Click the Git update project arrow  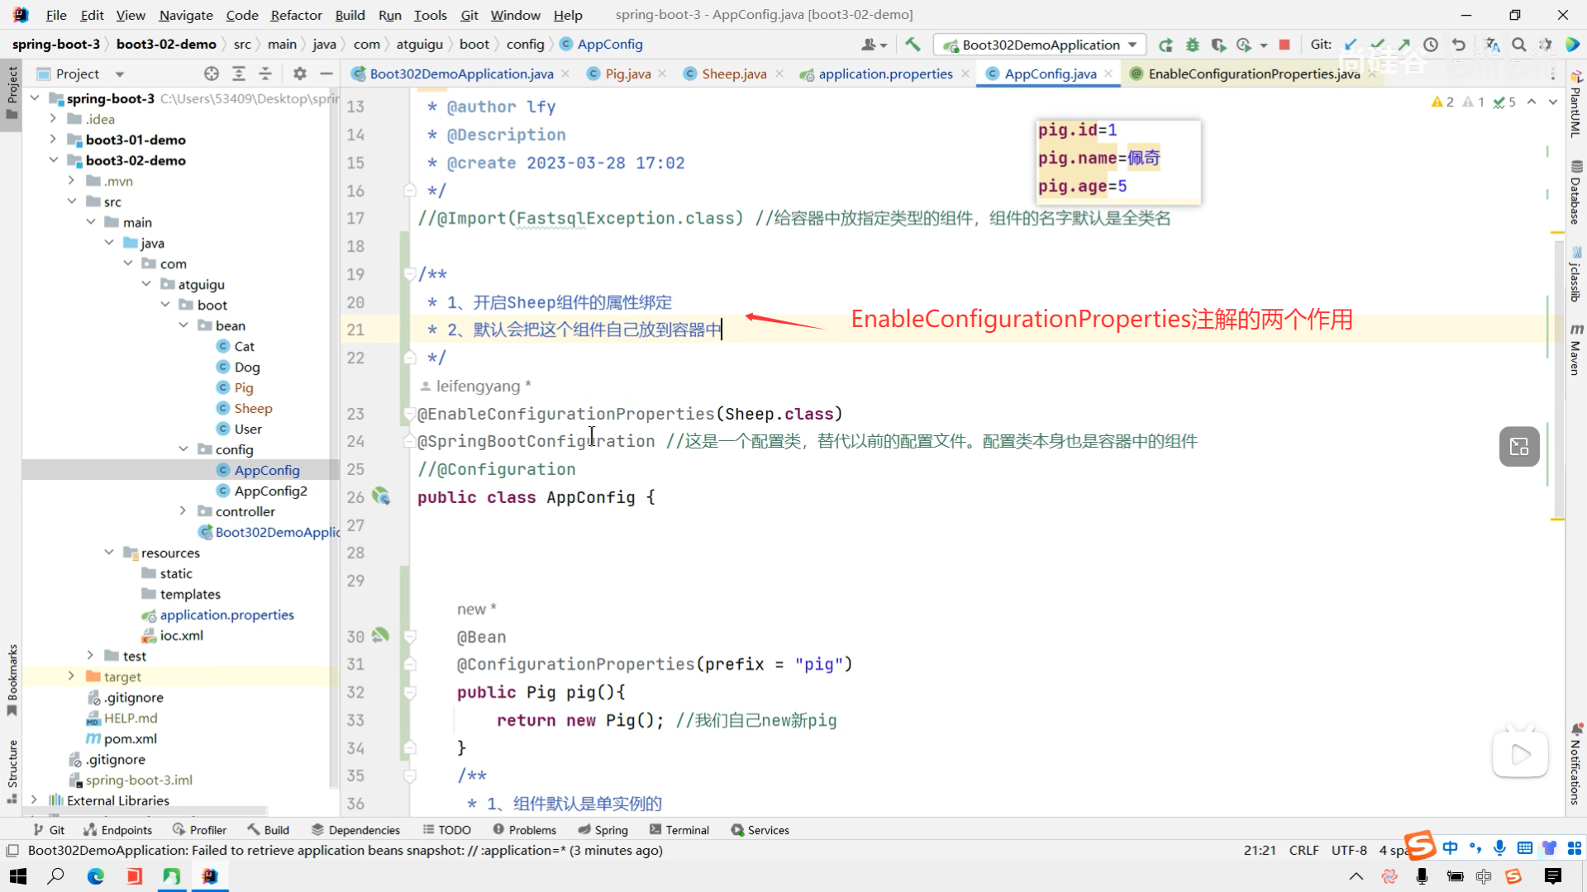click(1351, 45)
